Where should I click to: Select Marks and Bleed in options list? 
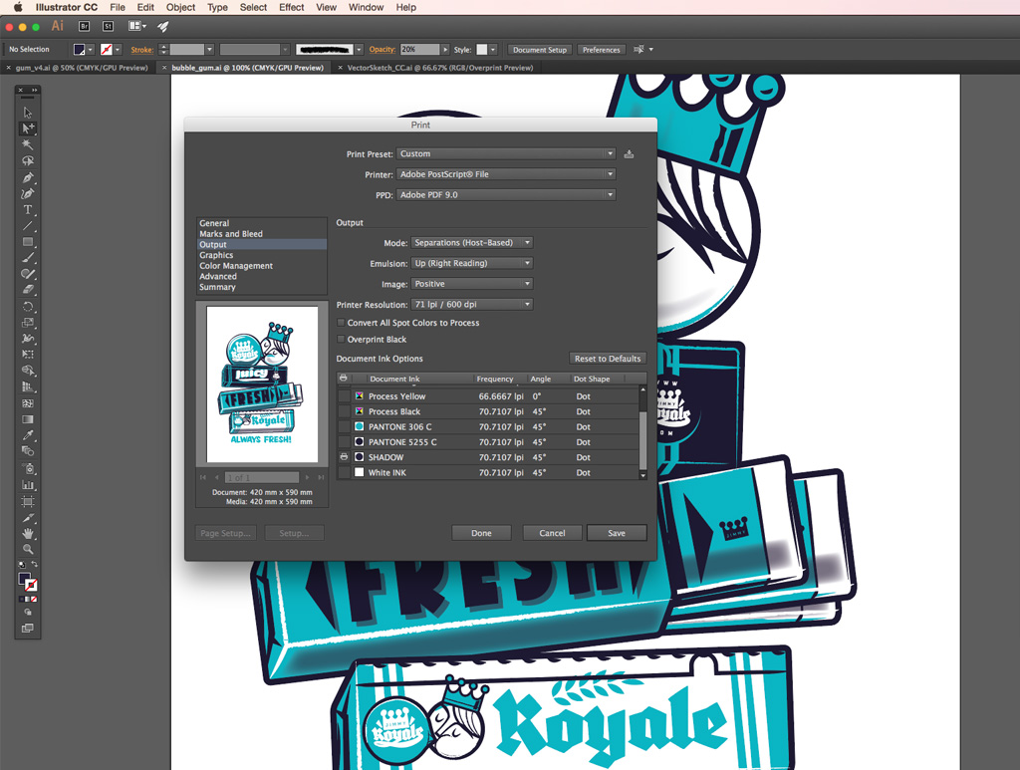(x=231, y=234)
